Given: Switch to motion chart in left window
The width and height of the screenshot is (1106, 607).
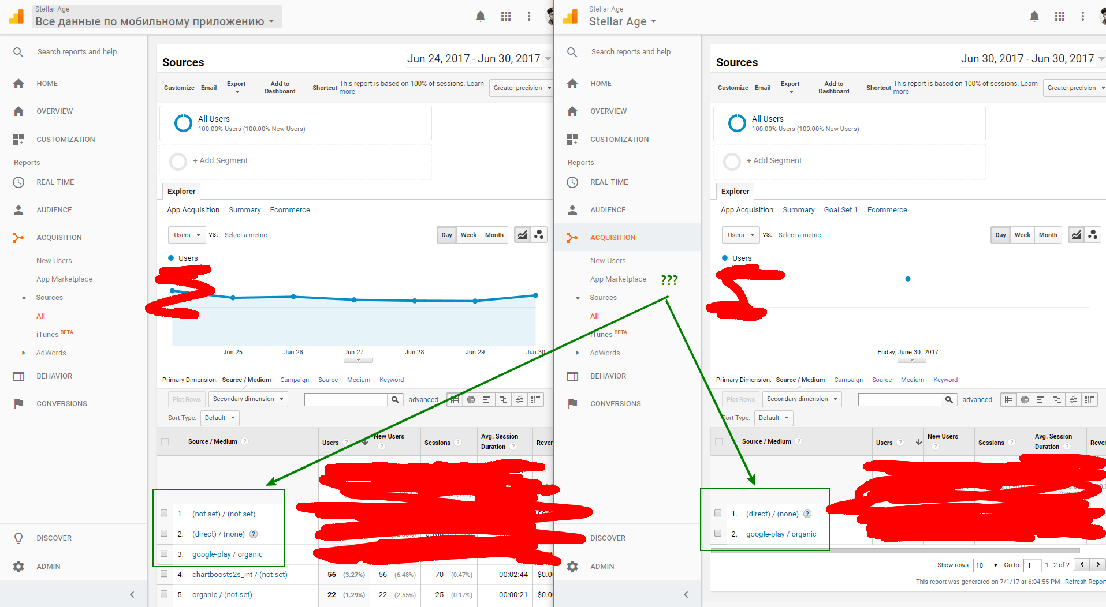Looking at the screenshot, I should 539,235.
